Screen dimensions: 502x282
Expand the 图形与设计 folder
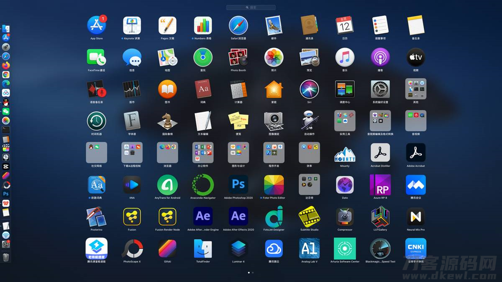click(238, 153)
